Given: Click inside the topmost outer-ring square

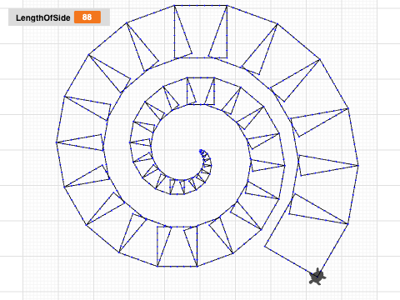Looking at the screenshot, I should point(201,31).
